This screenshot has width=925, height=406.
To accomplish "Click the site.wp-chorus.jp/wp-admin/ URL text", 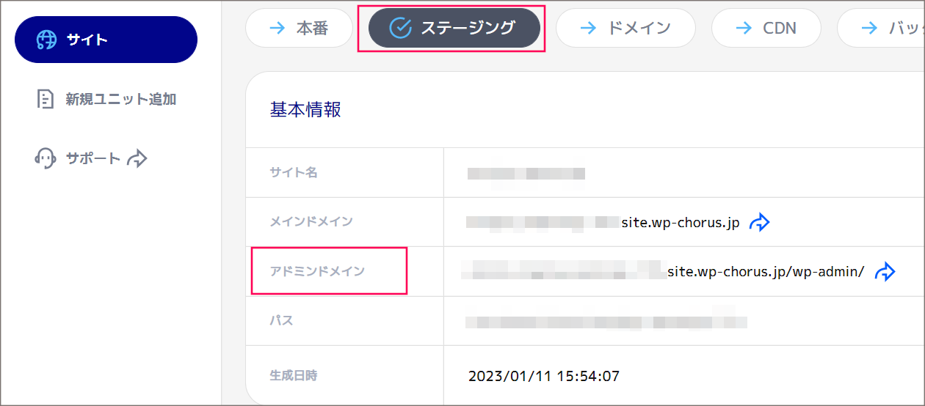I will pyautogui.click(x=766, y=272).
